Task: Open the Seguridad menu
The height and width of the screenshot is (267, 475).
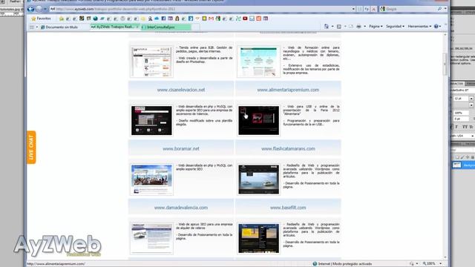Action: (x=395, y=27)
